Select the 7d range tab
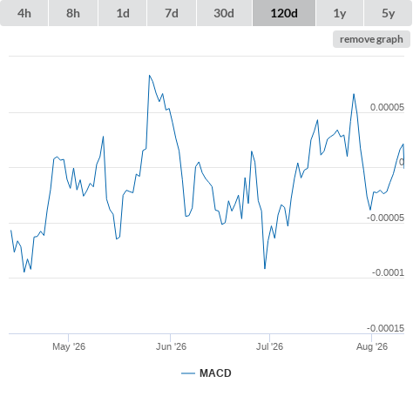This screenshot has height=396, width=413. click(x=172, y=13)
